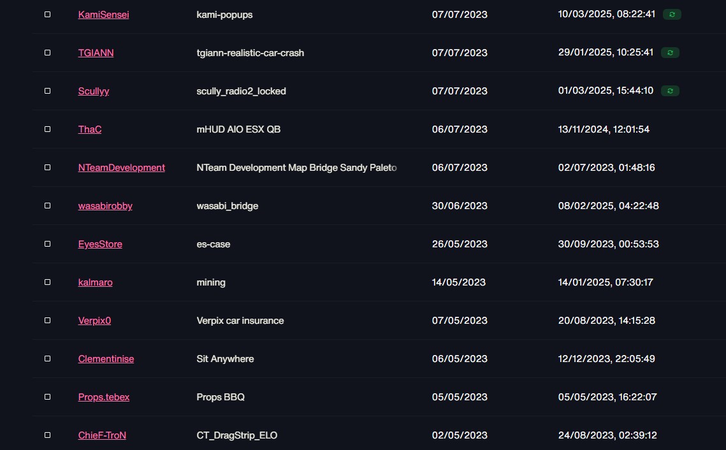Click the 10/03/2025, 08:22:41 timestamp
This screenshot has height=450, width=726.
click(x=607, y=14)
